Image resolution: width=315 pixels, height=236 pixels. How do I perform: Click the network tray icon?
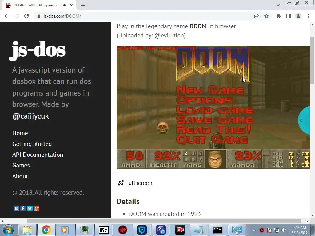(x=277, y=230)
